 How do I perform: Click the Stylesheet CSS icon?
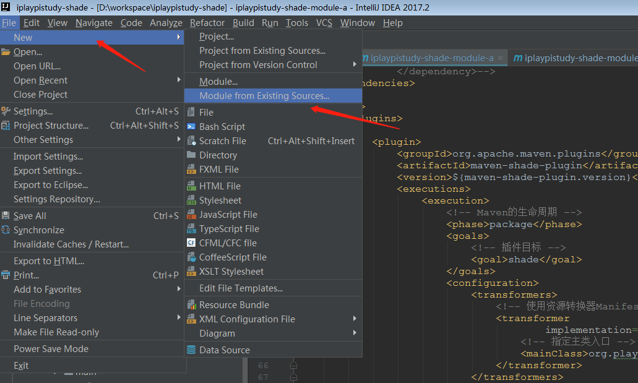point(191,200)
